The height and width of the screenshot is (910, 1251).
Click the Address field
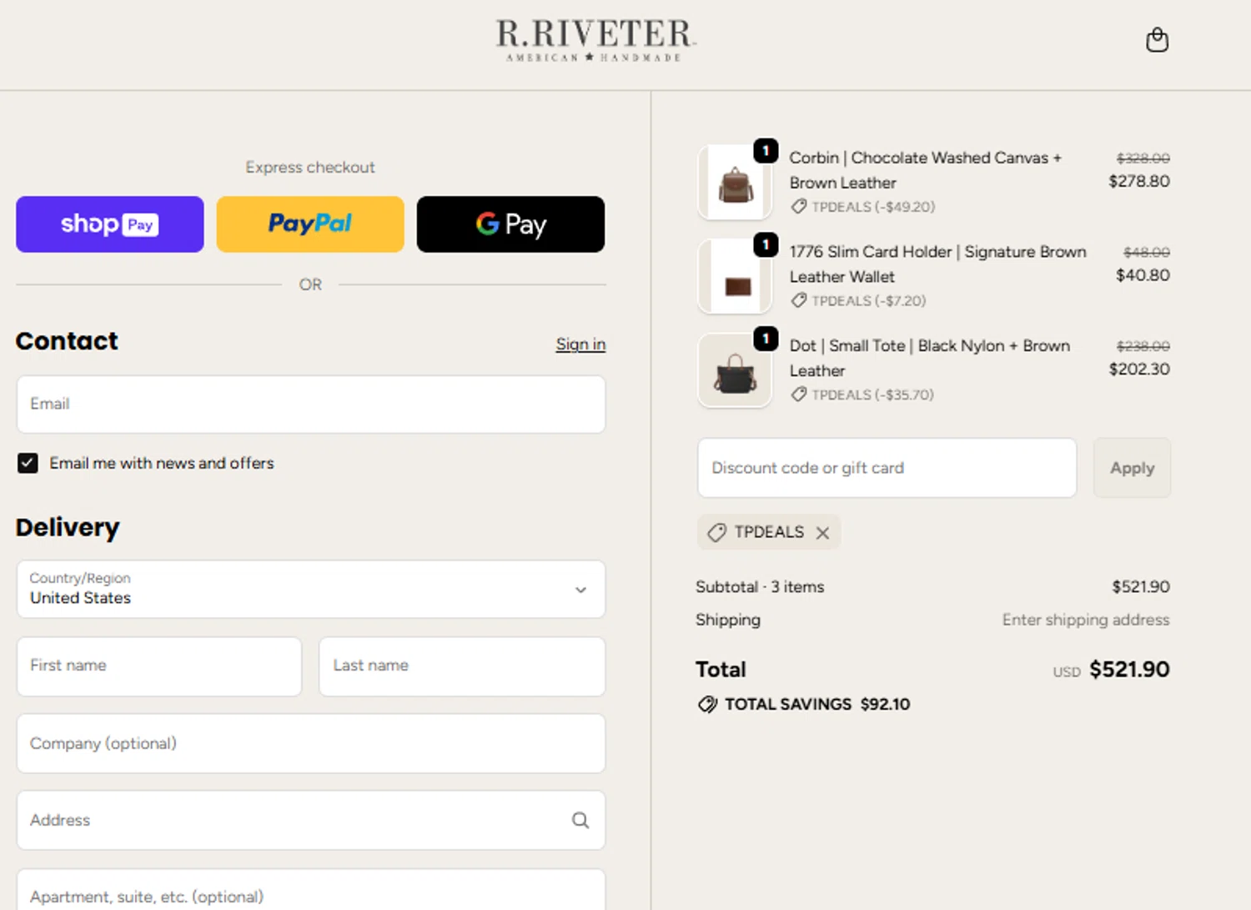(x=311, y=820)
